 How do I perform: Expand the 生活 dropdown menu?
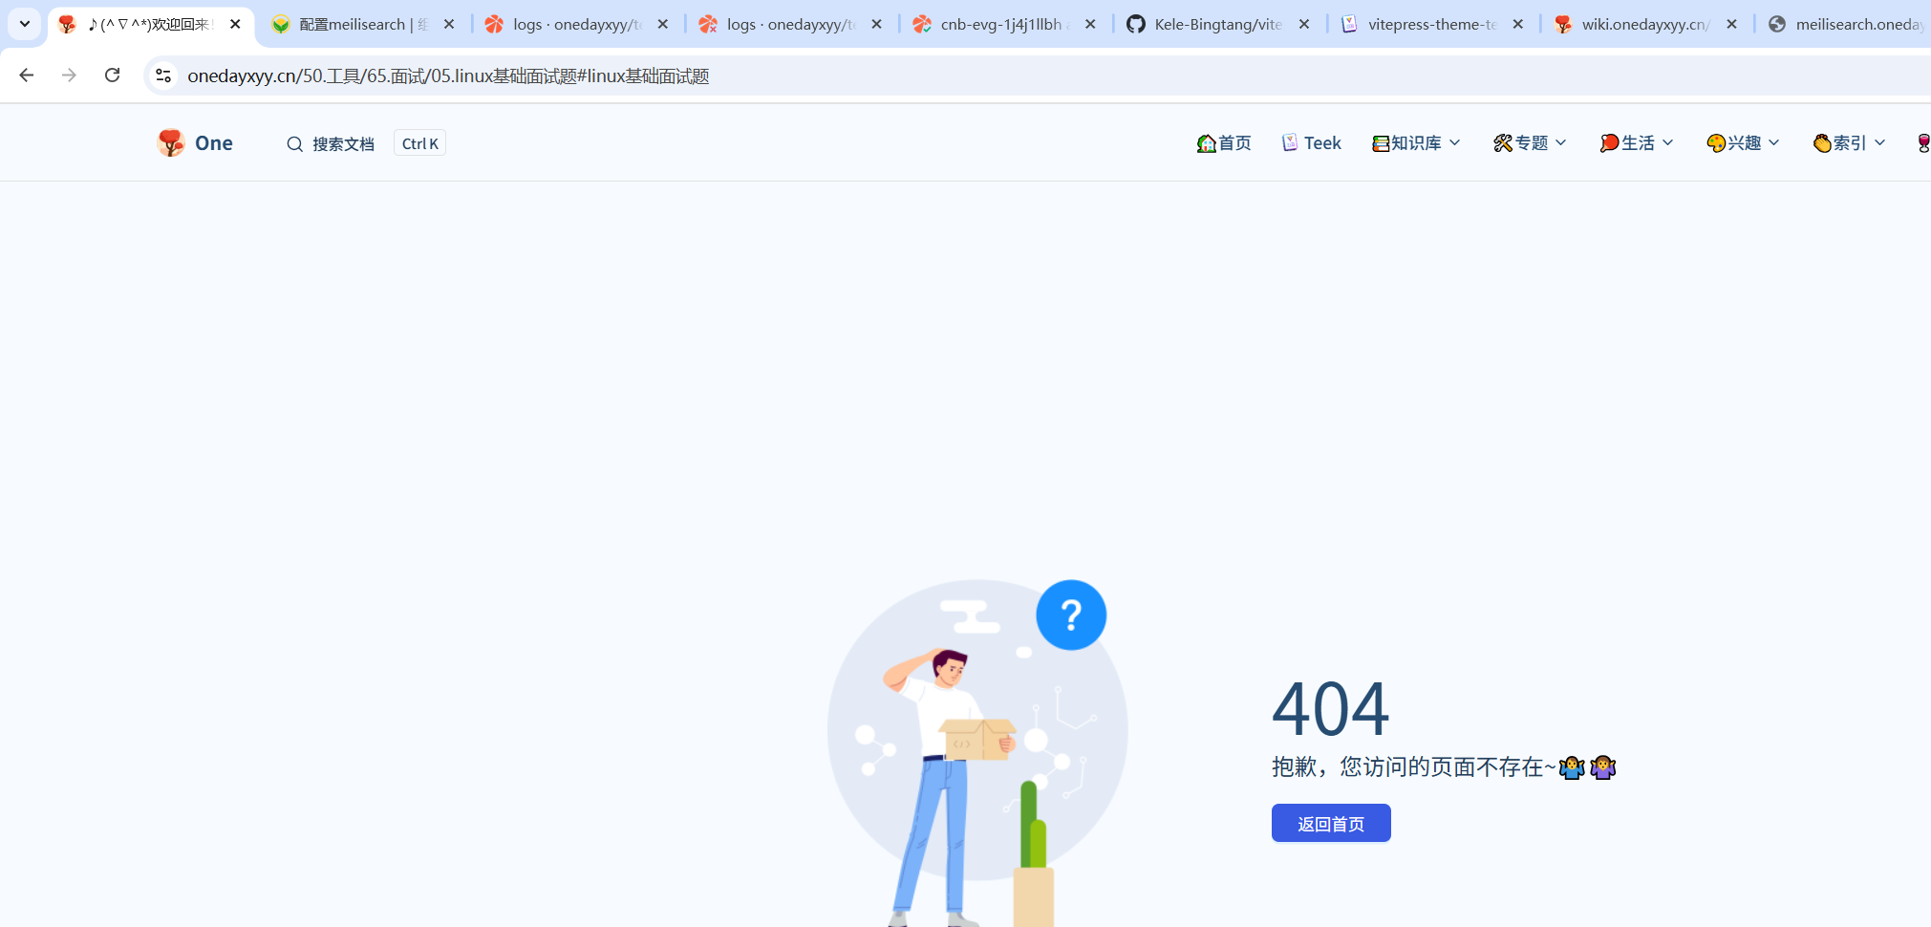pyautogui.click(x=1636, y=143)
